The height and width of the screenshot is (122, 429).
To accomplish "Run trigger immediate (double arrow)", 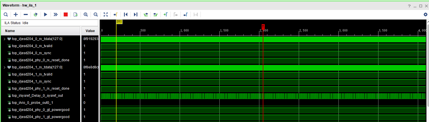I will [56, 14].
